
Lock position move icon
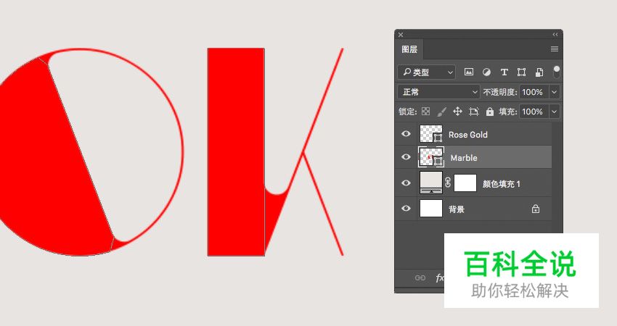click(x=457, y=112)
